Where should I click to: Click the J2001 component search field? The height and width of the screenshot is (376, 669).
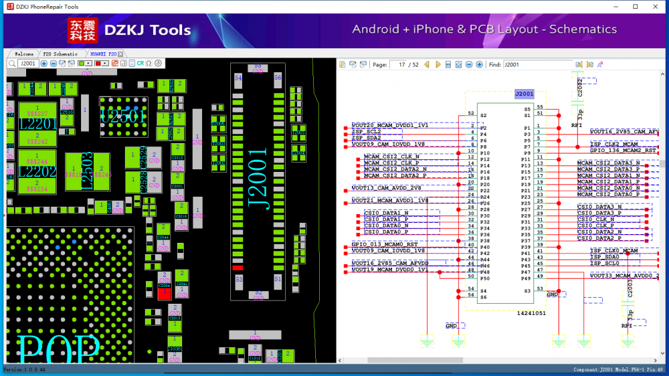(x=28, y=64)
